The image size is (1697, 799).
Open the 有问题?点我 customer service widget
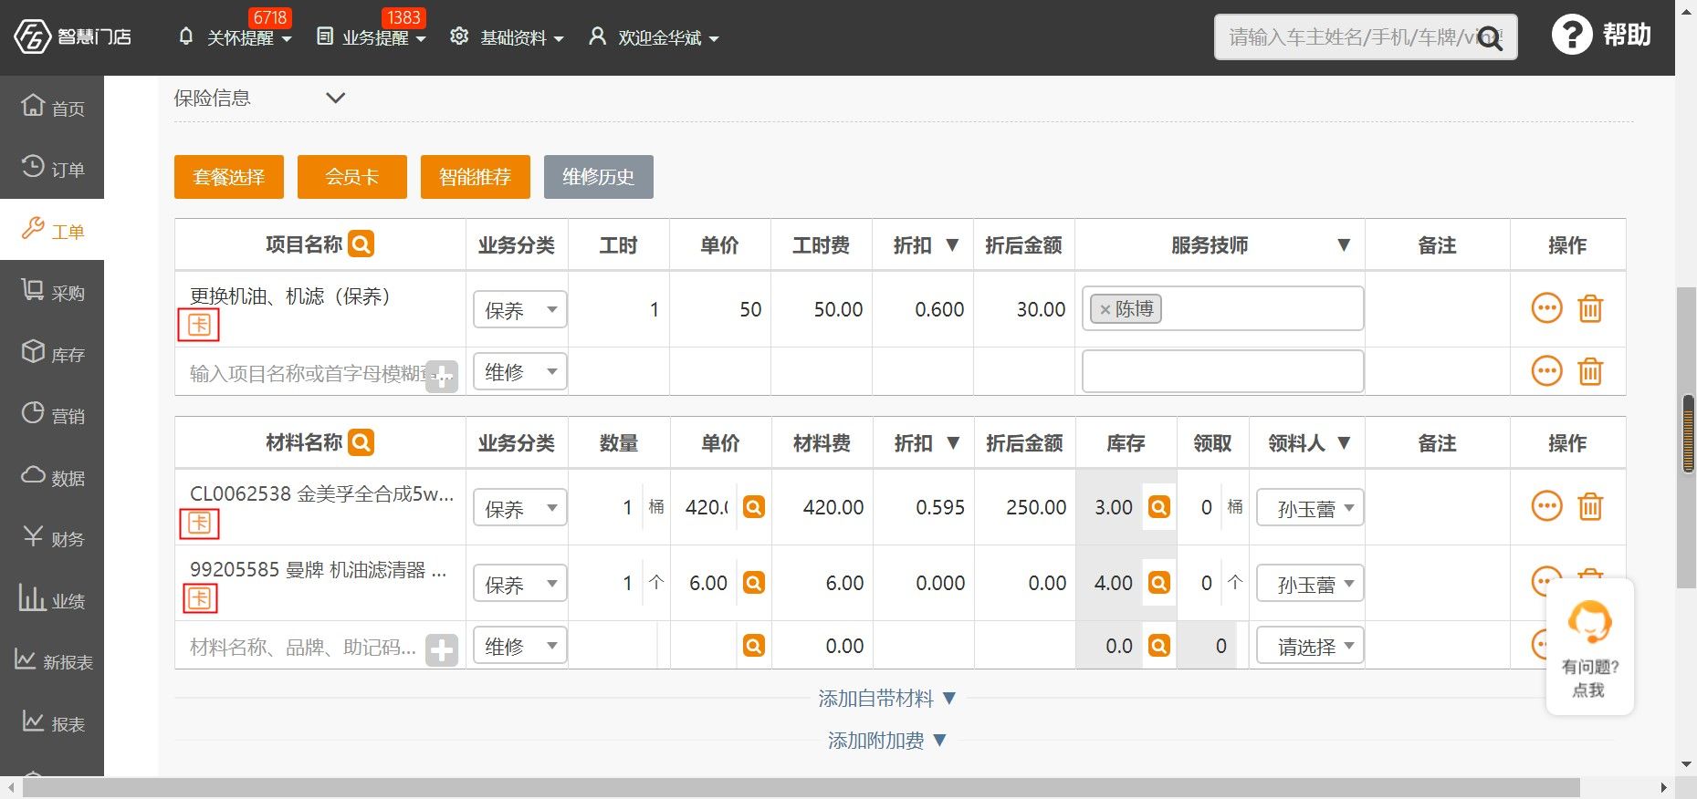tap(1589, 648)
